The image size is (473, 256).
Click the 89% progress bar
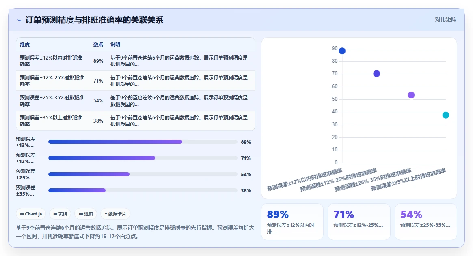click(x=143, y=142)
